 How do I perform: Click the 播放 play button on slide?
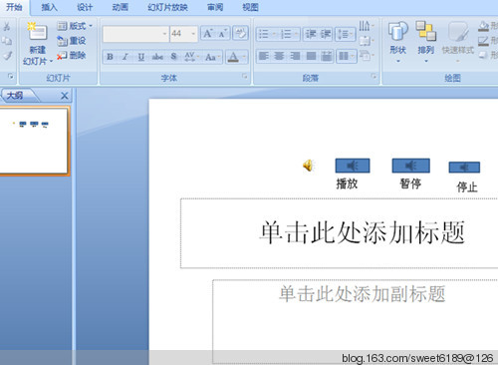353,166
